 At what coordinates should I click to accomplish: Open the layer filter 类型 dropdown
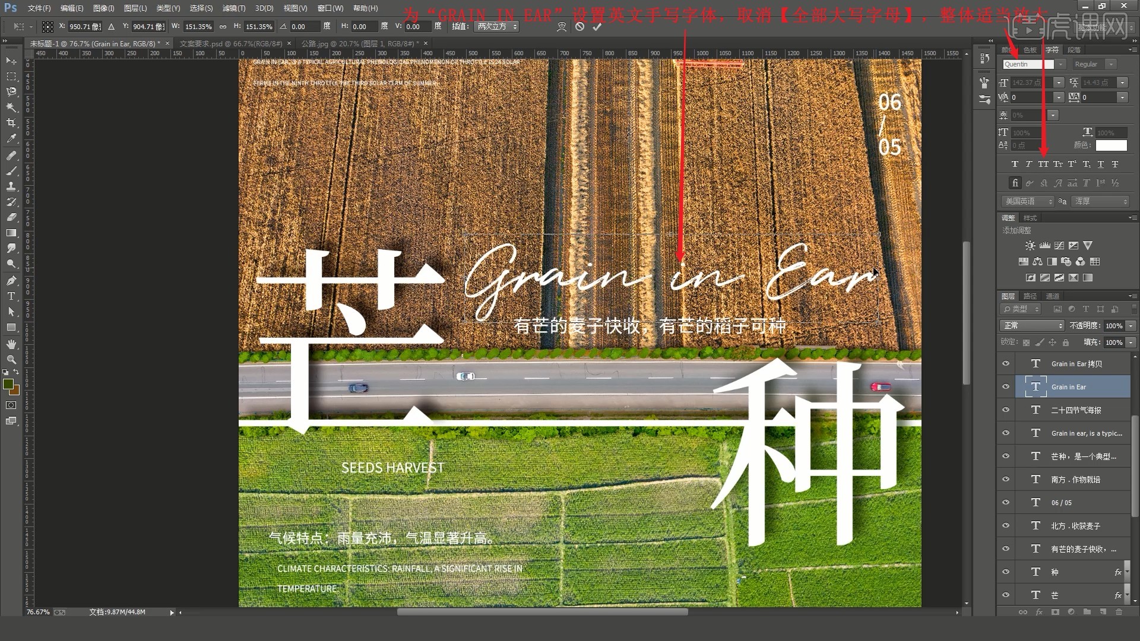tap(1021, 309)
